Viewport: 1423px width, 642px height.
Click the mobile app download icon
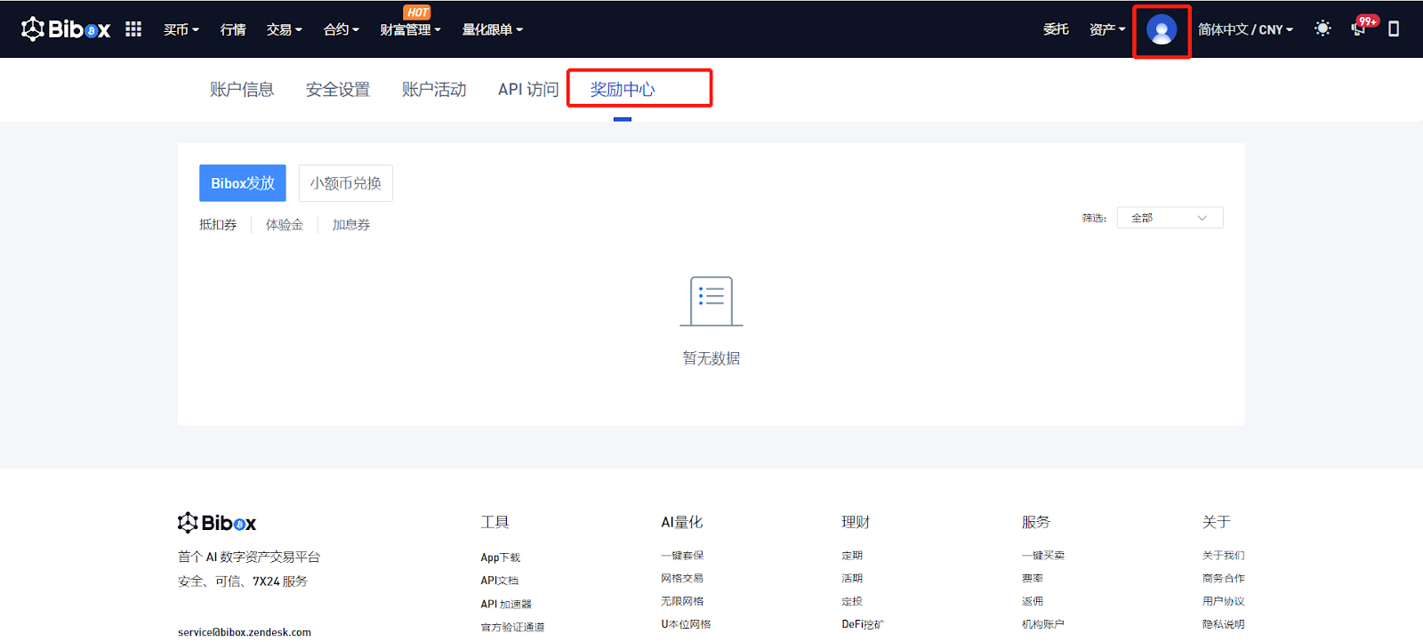click(x=1394, y=29)
